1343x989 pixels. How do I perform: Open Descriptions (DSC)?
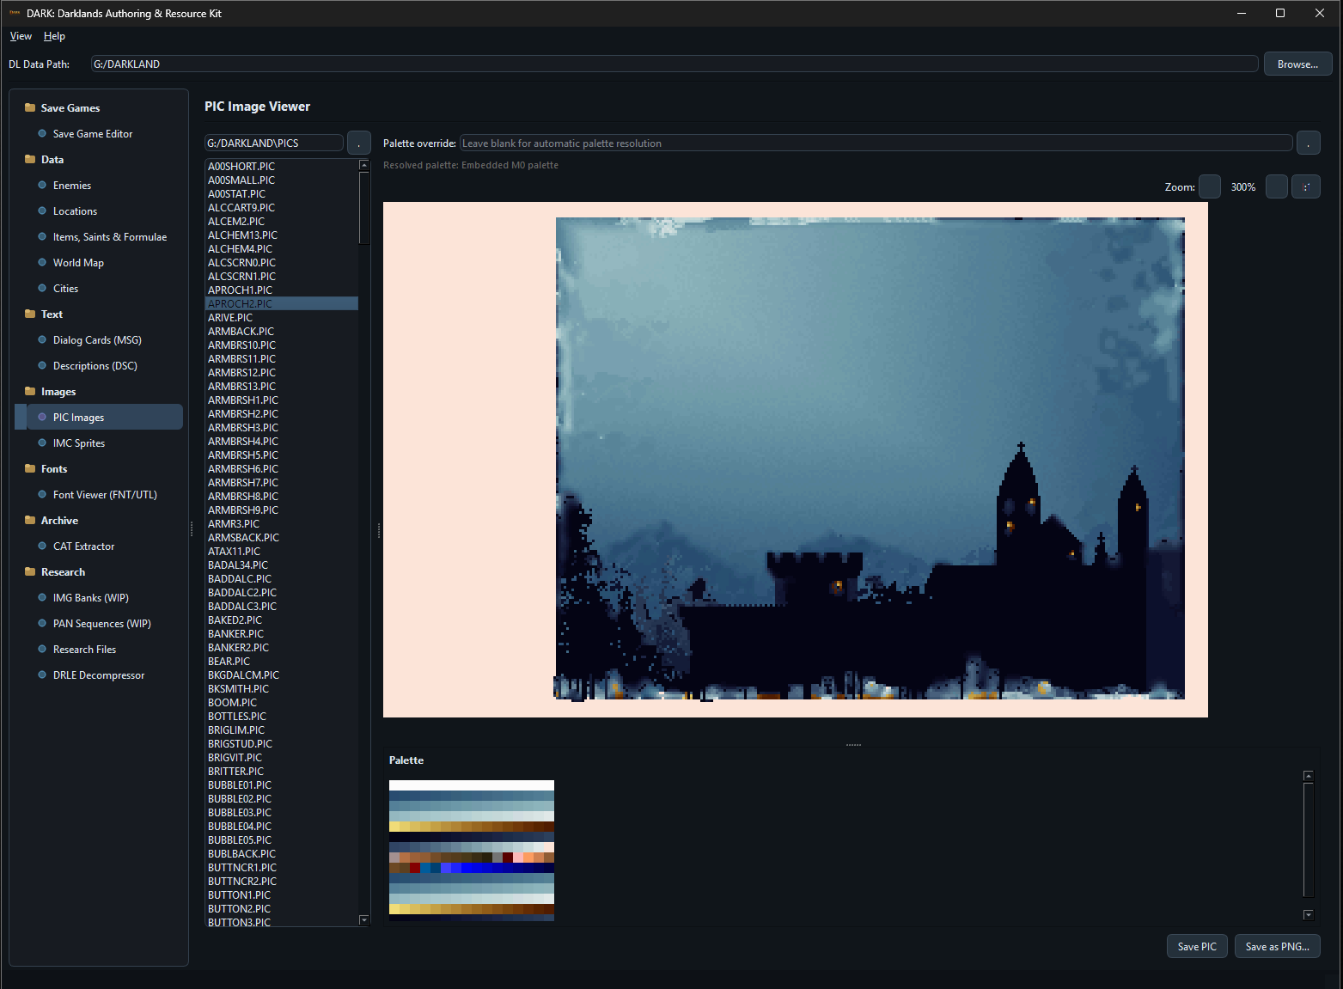tap(95, 366)
